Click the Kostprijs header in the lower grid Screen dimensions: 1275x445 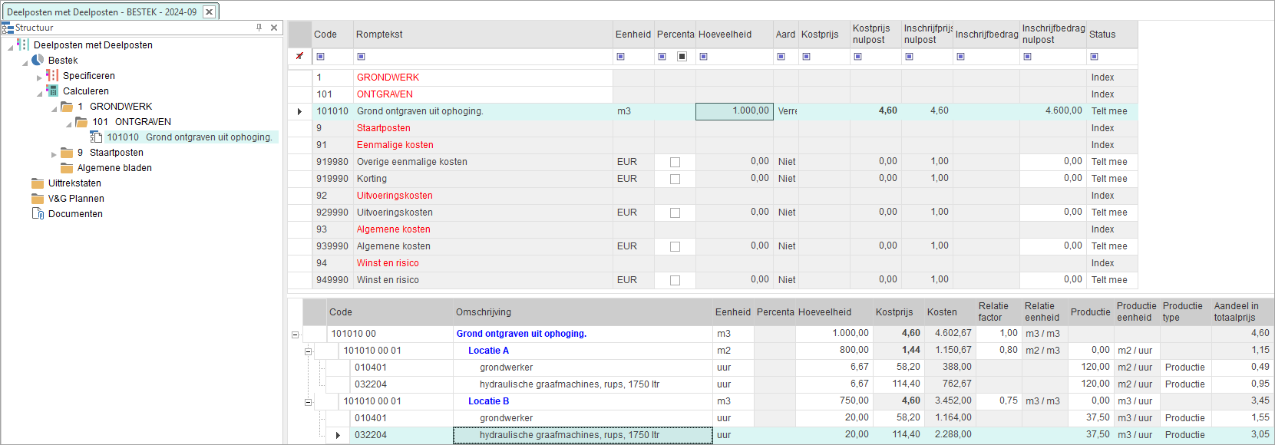click(x=894, y=312)
